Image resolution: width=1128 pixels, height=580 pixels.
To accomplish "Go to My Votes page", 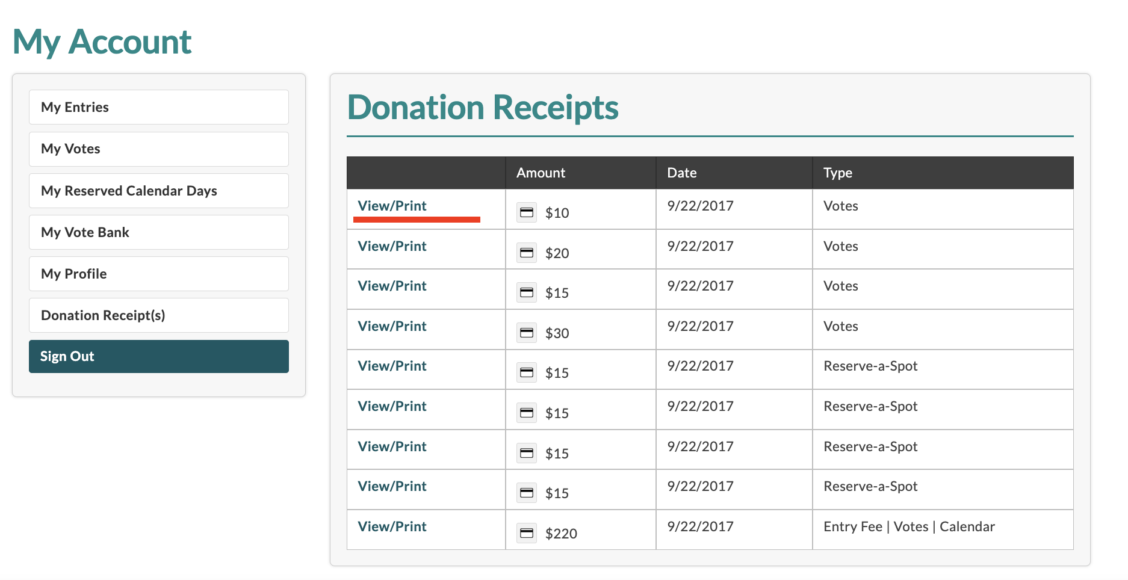I will tap(159, 149).
